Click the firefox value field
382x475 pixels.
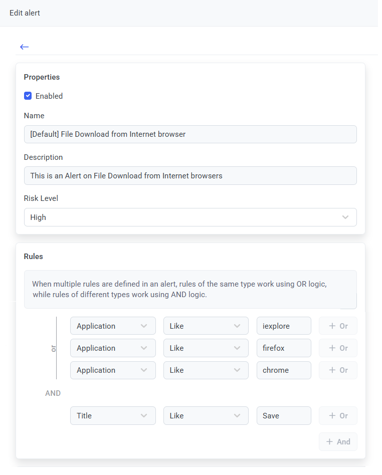coord(284,348)
